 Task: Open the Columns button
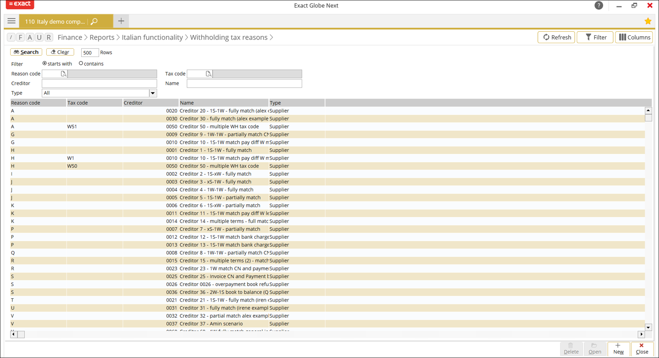[634, 38]
